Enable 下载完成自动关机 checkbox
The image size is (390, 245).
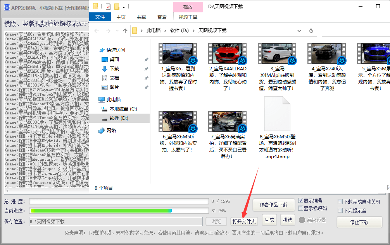click(340, 202)
